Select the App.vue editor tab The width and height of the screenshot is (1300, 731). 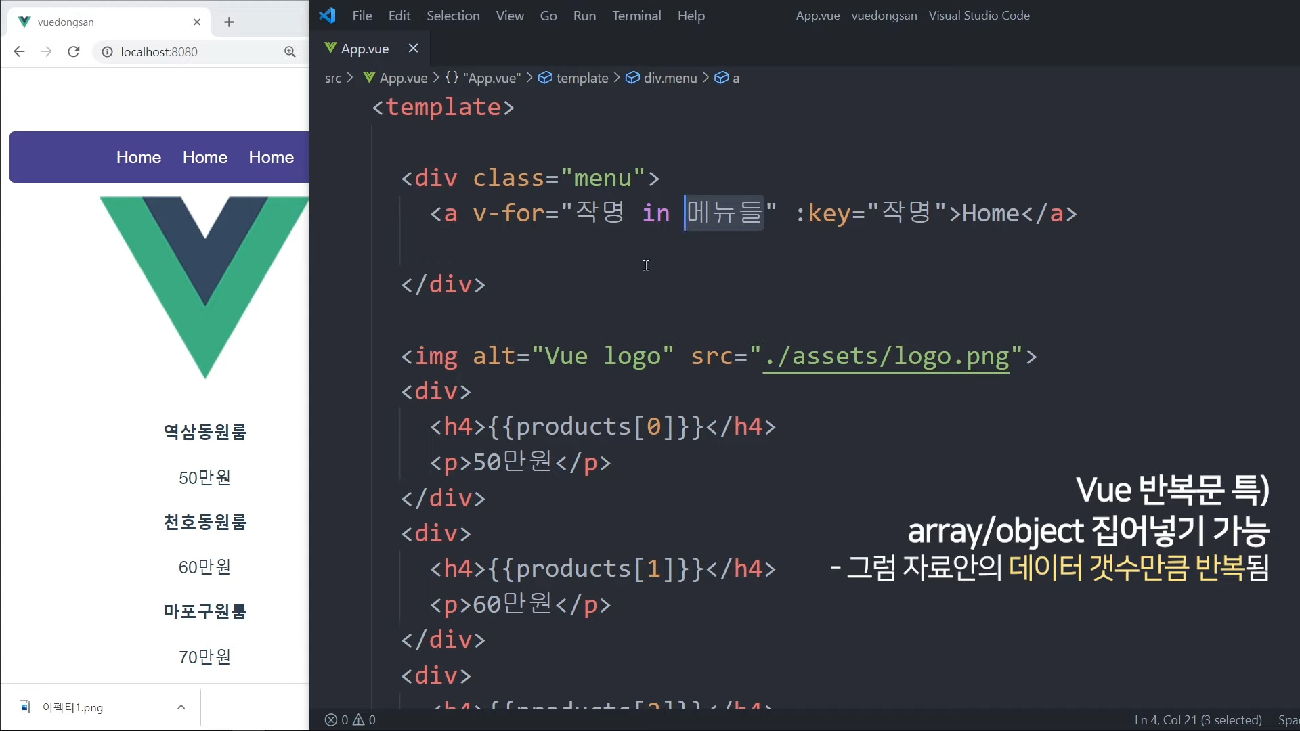364,49
